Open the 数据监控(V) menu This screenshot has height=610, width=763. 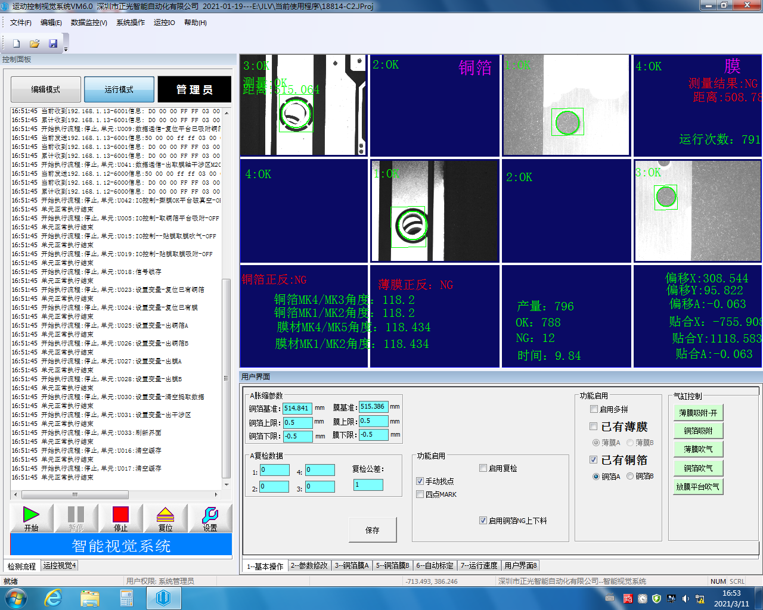(x=89, y=23)
